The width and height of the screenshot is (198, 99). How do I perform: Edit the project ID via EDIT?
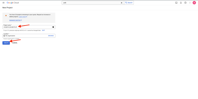tap(44, 30)
